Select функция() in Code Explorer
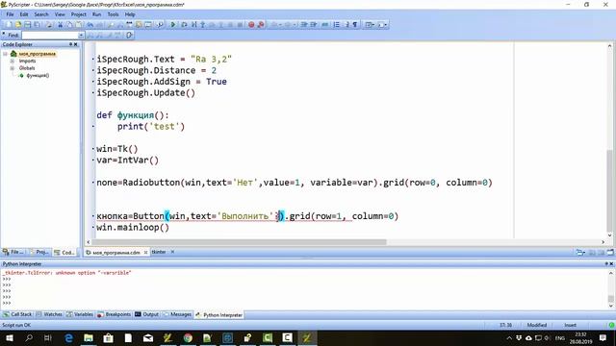This screenshot has height=346, width=616. tap(38, 75)
